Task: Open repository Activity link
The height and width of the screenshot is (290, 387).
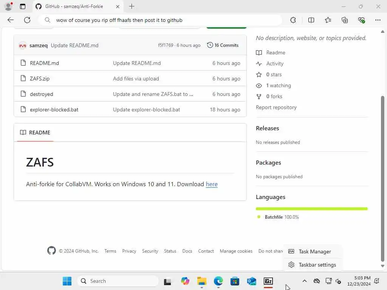Action: point(270,63)
